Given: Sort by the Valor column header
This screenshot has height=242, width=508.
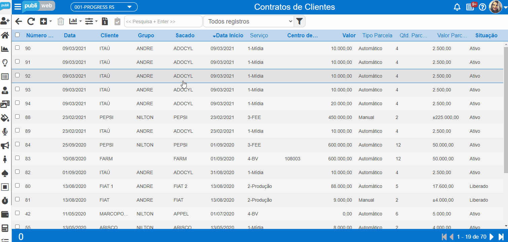Looking at the screenshot, I should [x=349, y=35].
